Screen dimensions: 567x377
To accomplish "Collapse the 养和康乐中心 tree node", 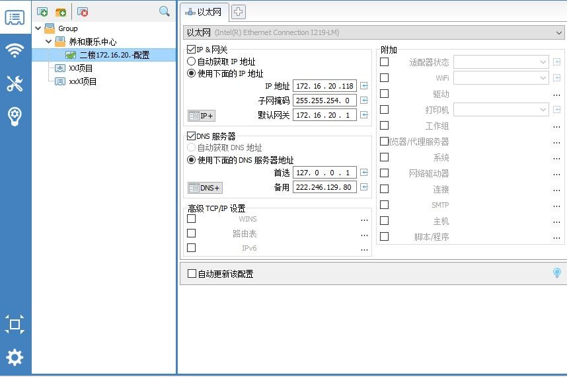I will click(x=49, y=42).
